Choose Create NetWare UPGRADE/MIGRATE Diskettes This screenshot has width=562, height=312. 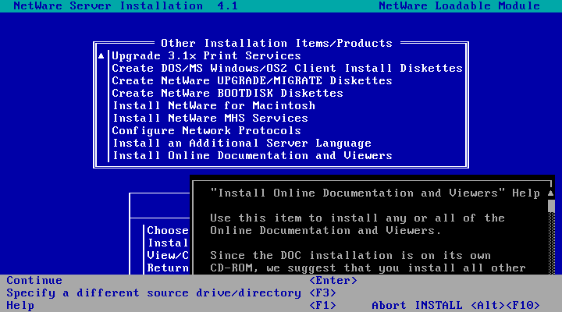click(252, 80)
